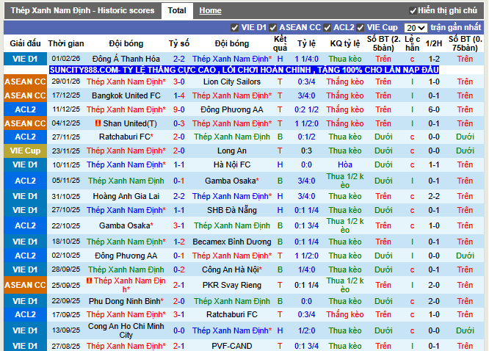Switch to the Home tab
This screenshot has width=489, height=351.
tap(210, 10)
